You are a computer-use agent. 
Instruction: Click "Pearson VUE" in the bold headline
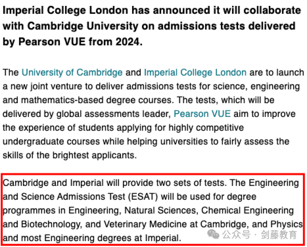click(52, 41)
